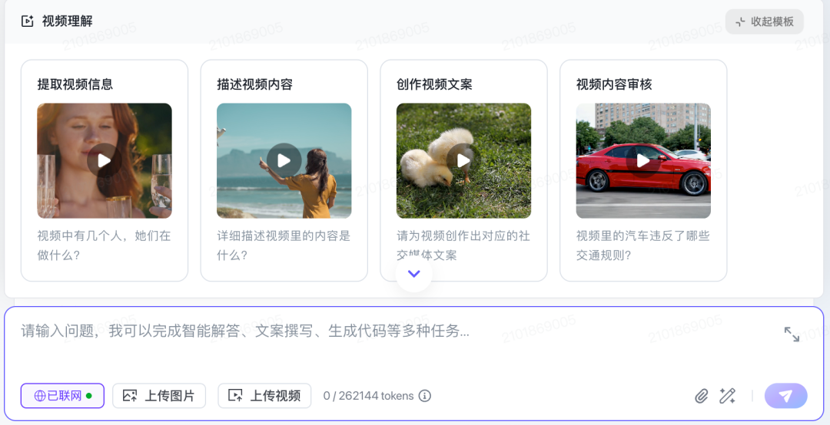
Task: Send the message with the paper plane button
Action: point(786,395)
